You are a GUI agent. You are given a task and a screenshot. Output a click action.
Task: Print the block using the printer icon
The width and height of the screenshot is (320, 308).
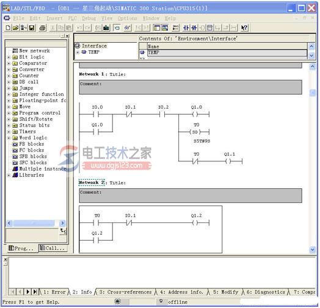click(43, 28)
